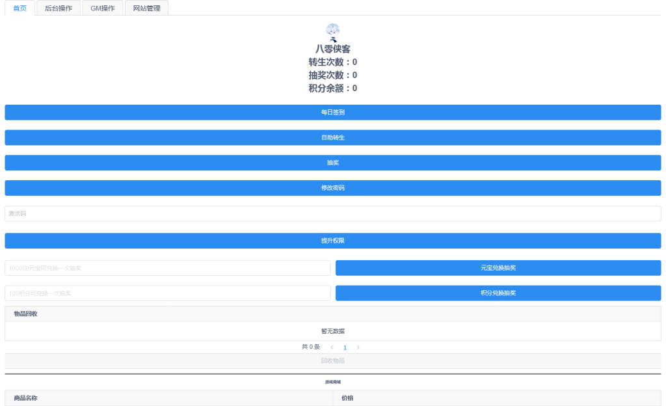Click the 每日签到 sign-in button
The height and width of the screenshot is (406, 666).
pyautogui.click(x=332, y=112)
